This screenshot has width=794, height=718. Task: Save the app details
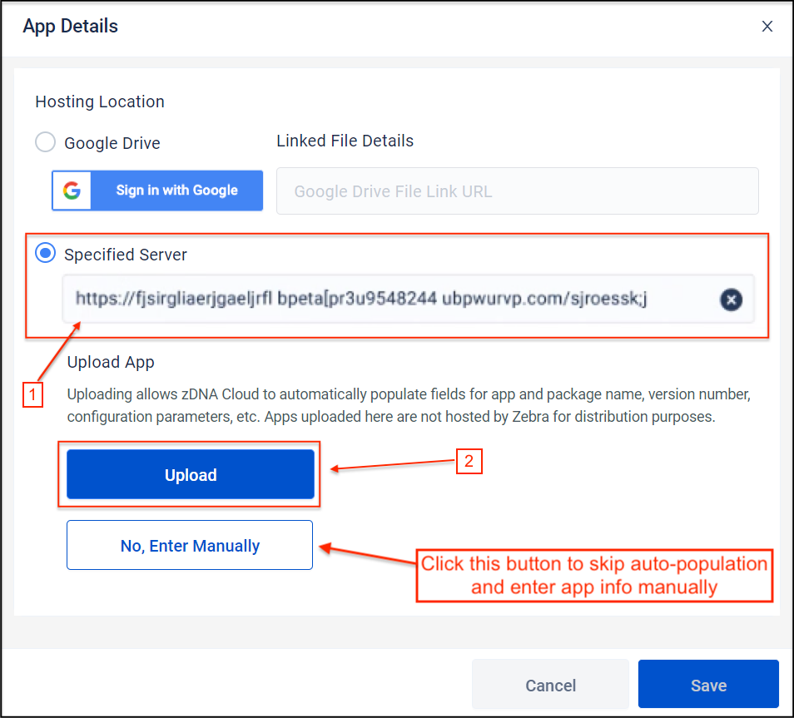point(708,686)
